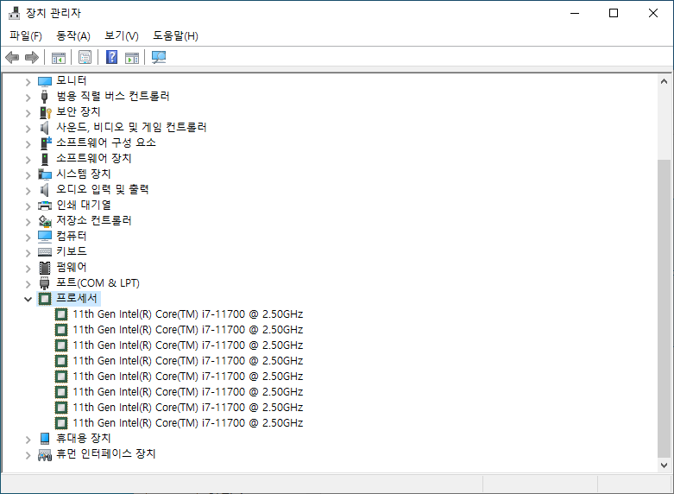Click the 모니터 monitor icon
The height and width of the screenshot is (494, 674).
tap(45, 81)
